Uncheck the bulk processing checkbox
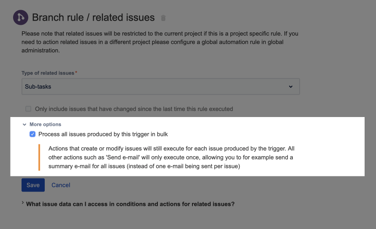376x229 pixels. click(x=32, y=134)
